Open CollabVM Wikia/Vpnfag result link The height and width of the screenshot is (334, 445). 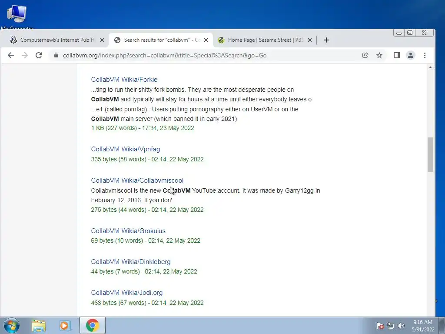click(x=126, y=149)
